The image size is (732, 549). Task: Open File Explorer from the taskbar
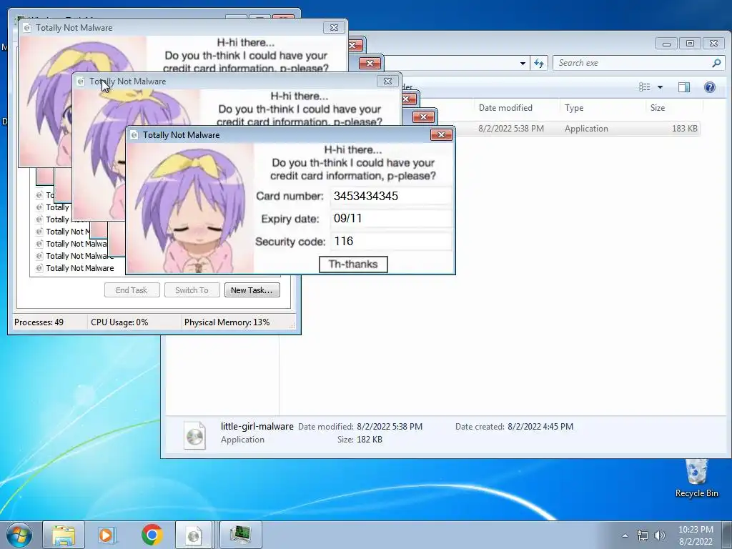pyautogui.click(x=64, y=535)
